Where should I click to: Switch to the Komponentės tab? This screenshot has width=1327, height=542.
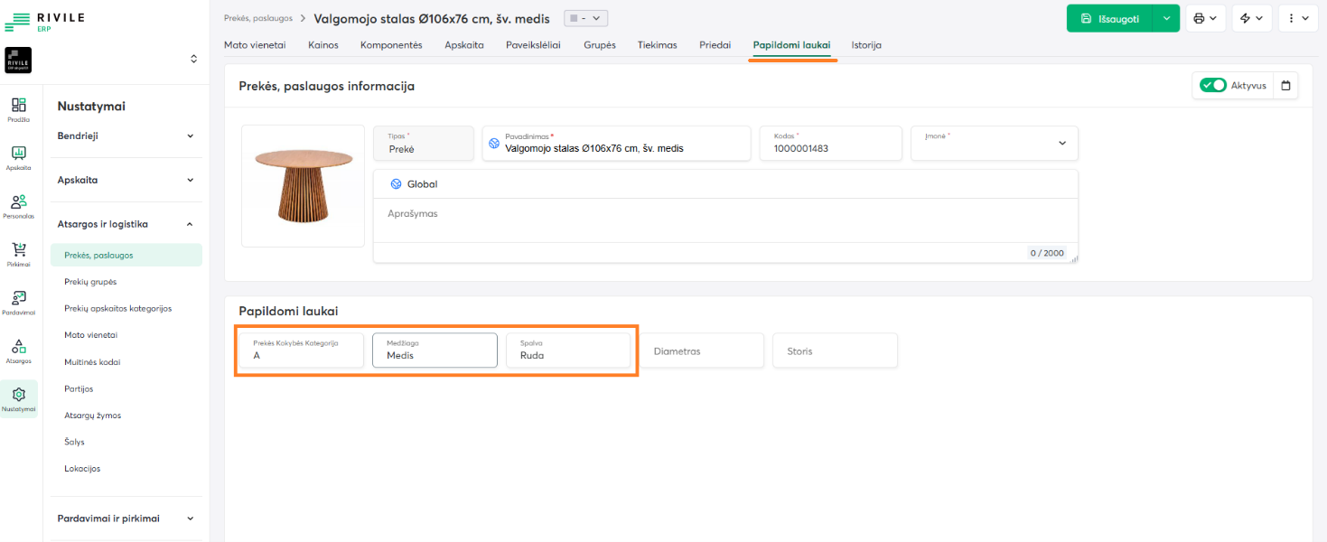[391, 45]
